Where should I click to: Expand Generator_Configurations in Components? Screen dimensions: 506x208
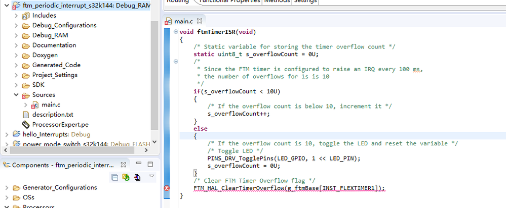click(7, 187)
